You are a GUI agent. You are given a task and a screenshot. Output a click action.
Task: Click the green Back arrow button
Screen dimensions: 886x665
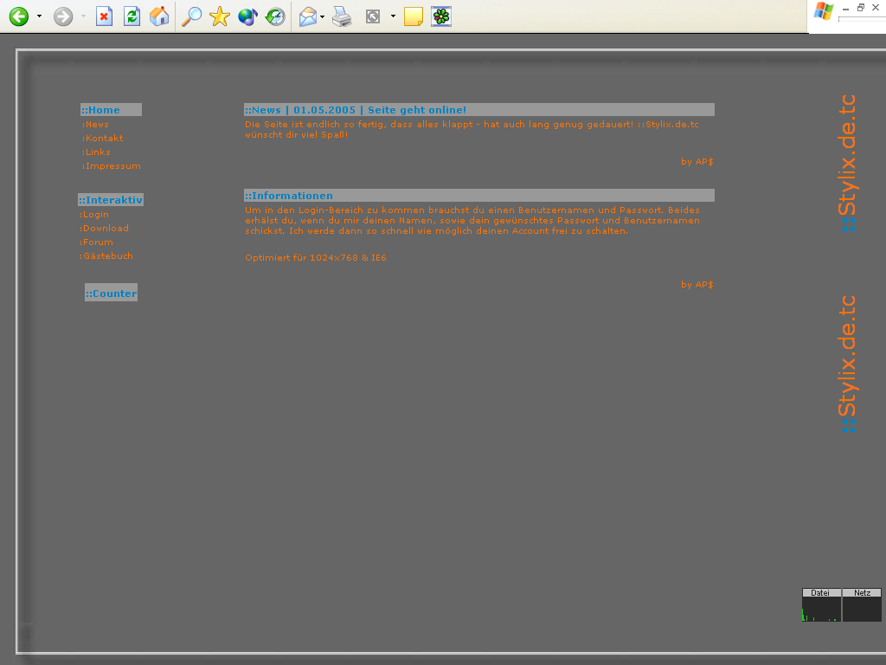[18, 16]
